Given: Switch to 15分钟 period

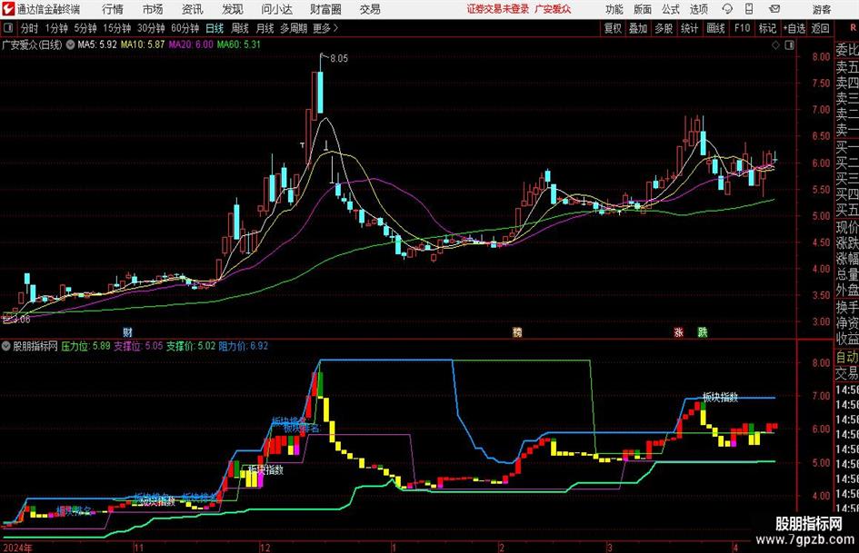Looking at the screenshot, I should coord(116,28).
